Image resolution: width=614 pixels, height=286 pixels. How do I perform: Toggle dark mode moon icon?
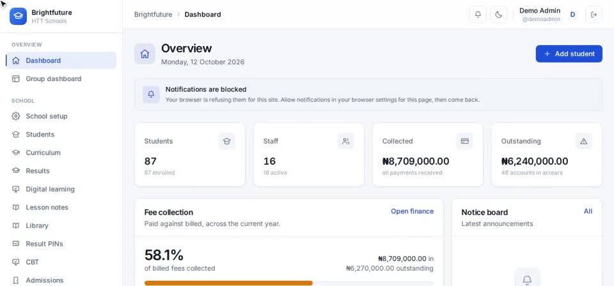click(498, 15)
